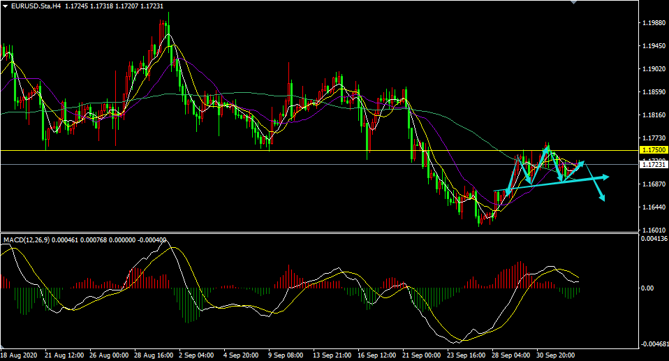Click the 1.16010 price on the scale

click(654, 230)
